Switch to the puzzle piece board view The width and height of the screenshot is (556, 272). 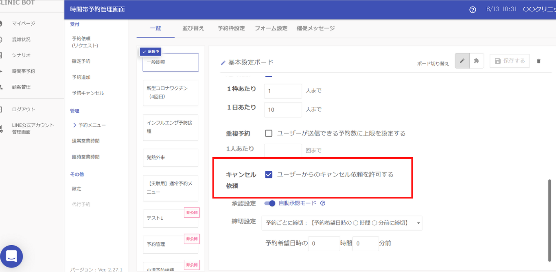[477, 61]
